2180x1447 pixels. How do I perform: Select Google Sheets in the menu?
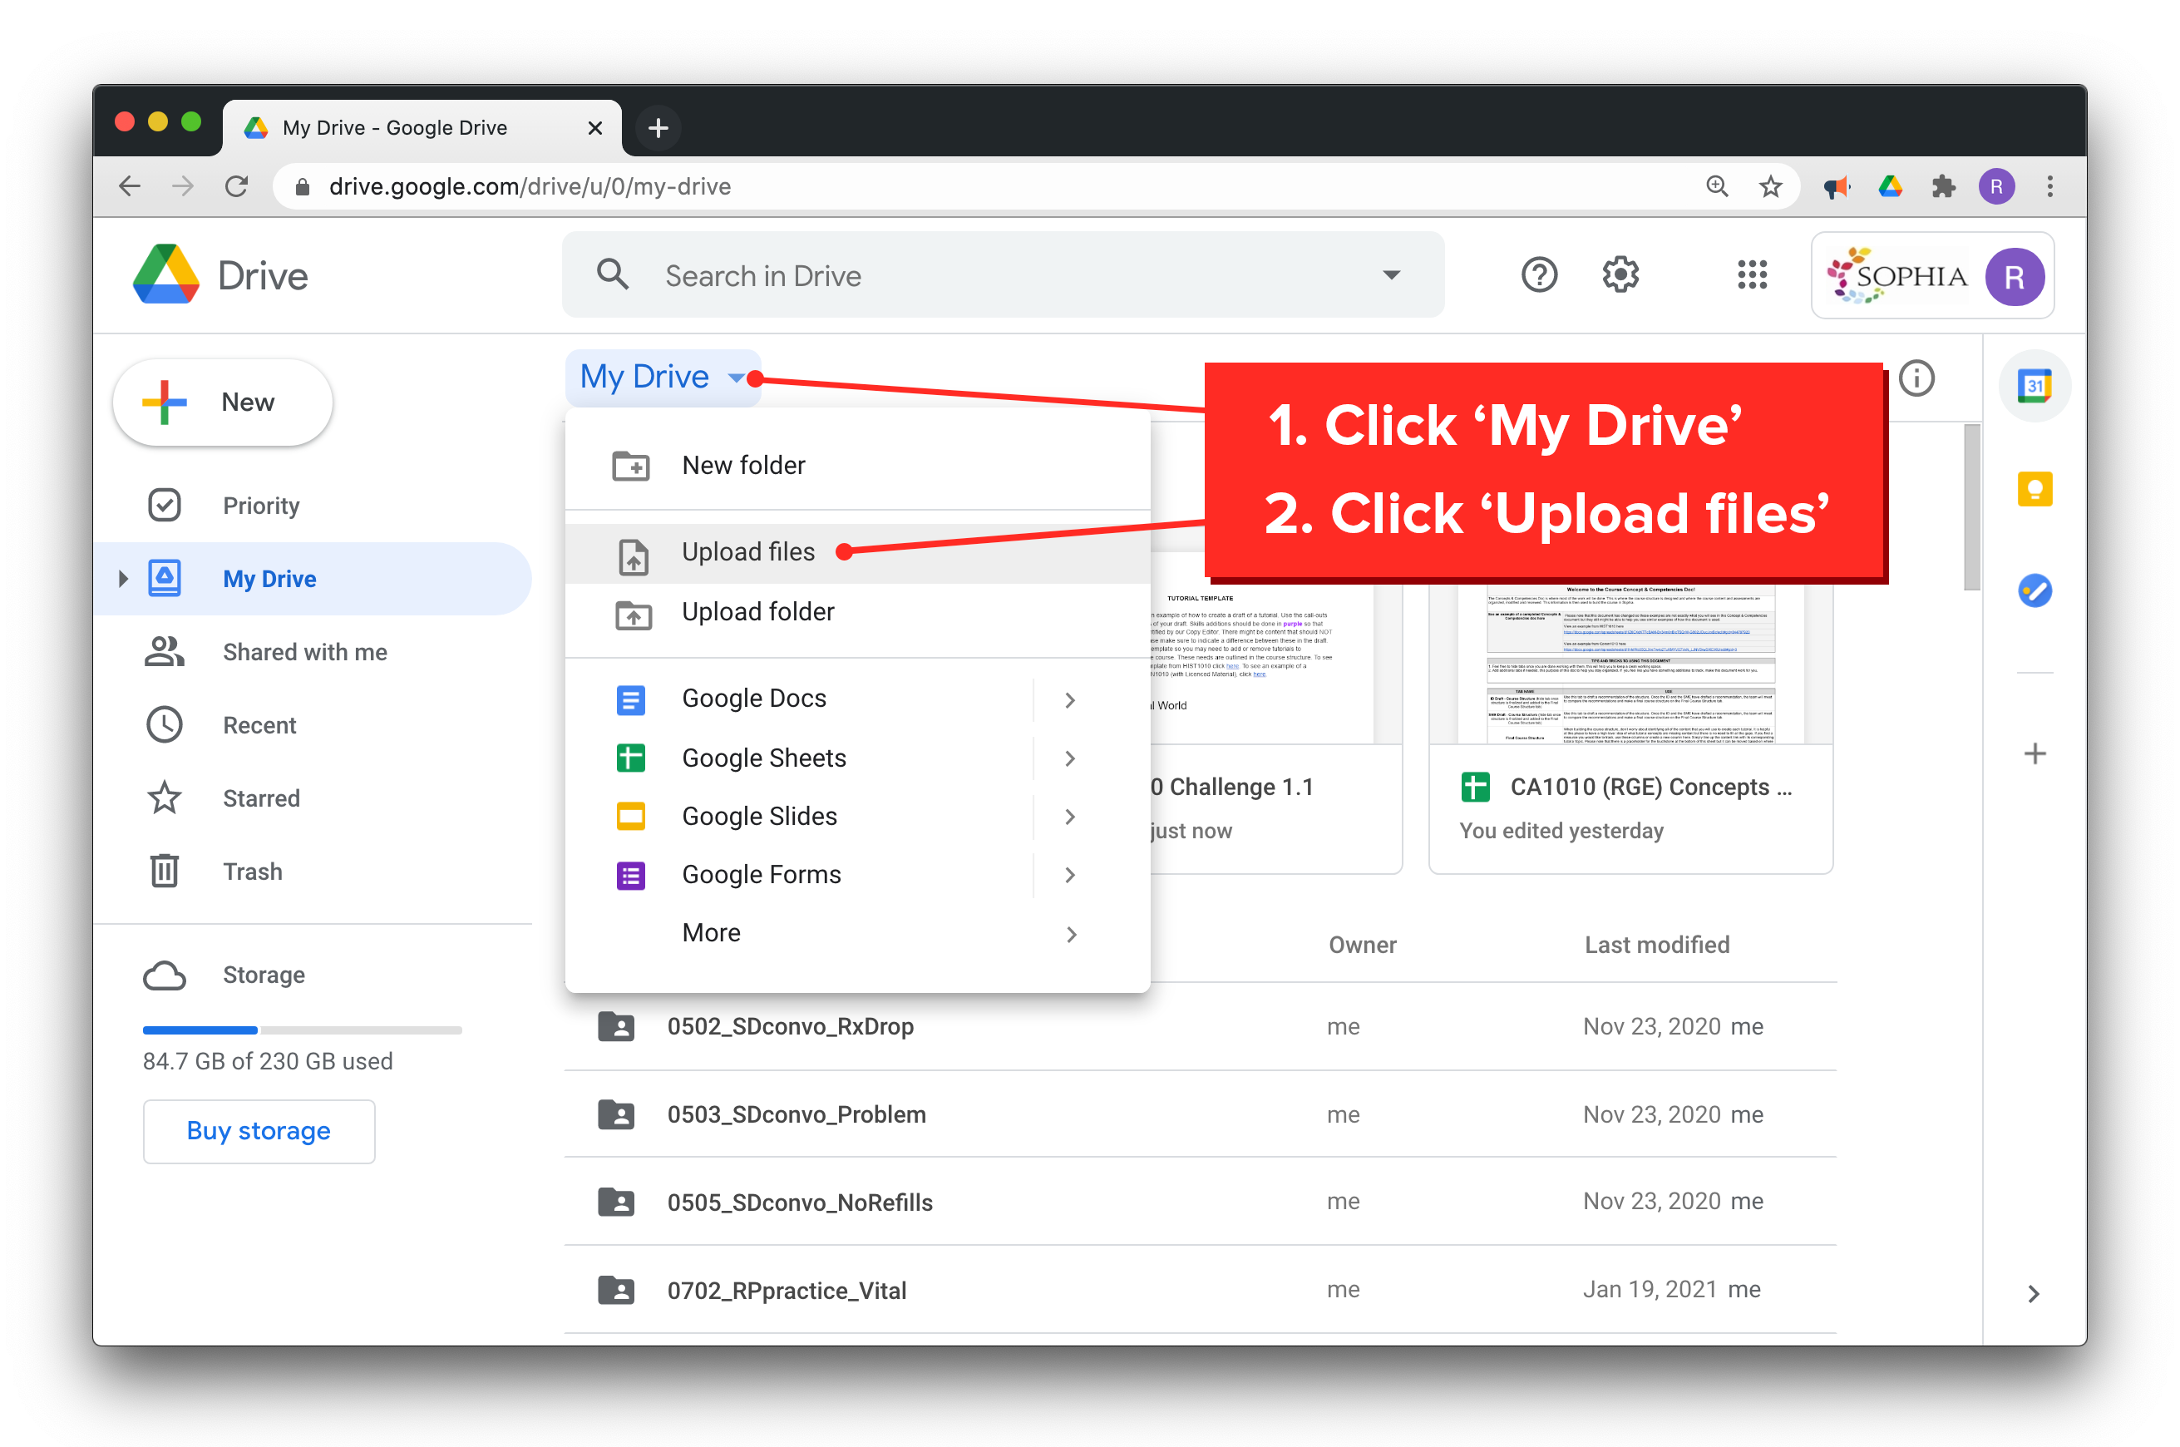tap(857, 758)
